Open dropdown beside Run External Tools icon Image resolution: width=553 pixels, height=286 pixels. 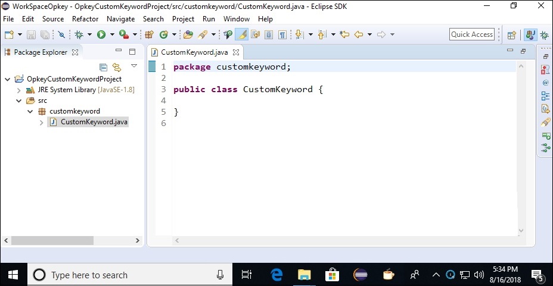[x=135, y=34]
